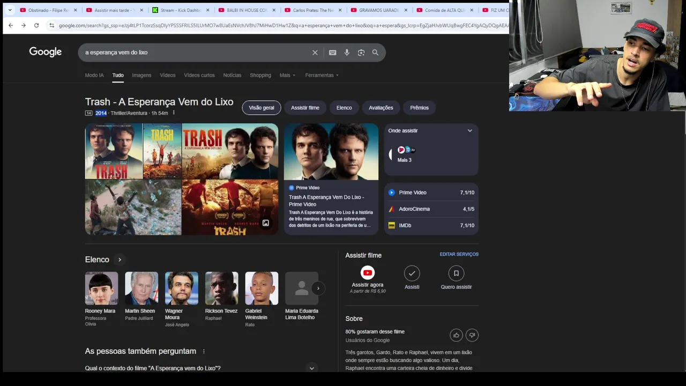Viewport: 686px width, 386px height.
Task: Click the IMDb rating row
Action: coord(431,226)
